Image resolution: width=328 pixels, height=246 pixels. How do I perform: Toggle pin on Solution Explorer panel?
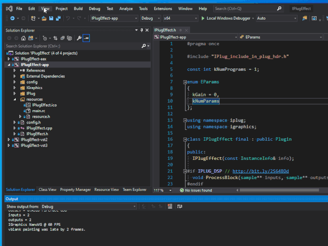[141, 30]
